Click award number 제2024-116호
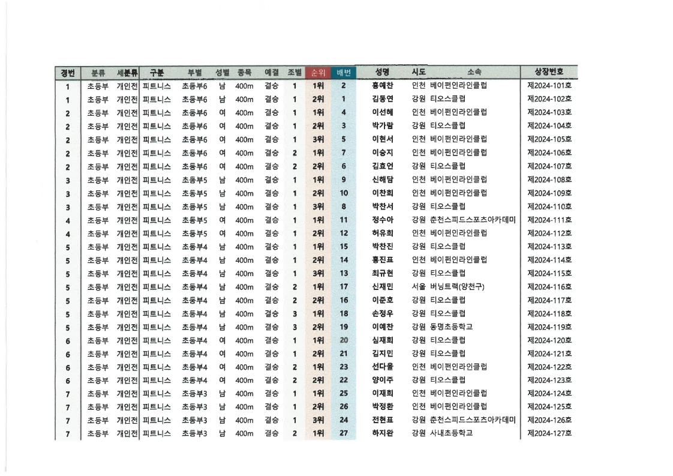The height and width of the screenshot is (476, 673). (x=549, y=286)
